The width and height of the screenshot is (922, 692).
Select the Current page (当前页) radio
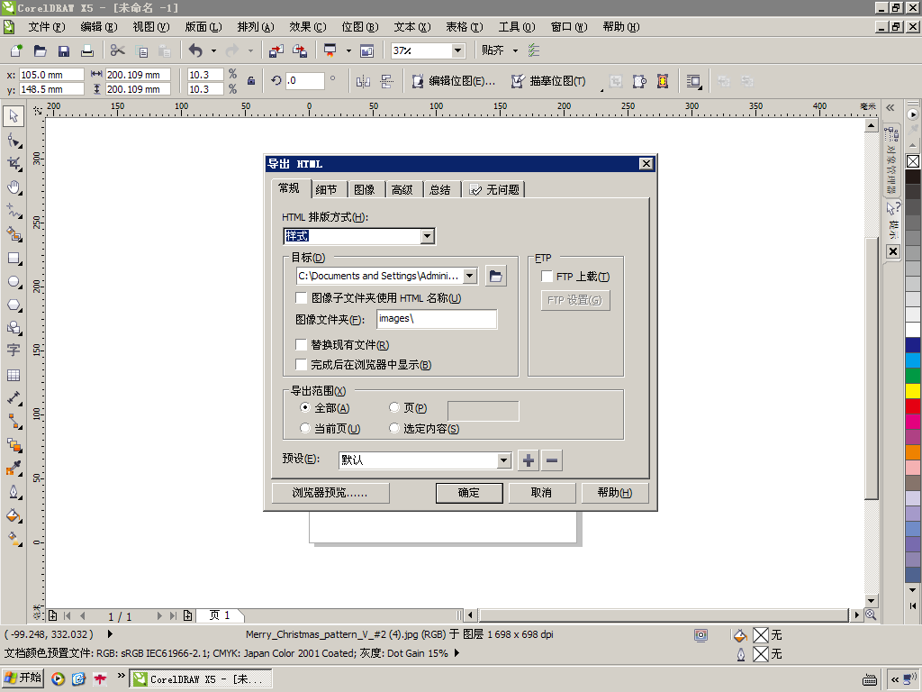[x=304, y=428]
